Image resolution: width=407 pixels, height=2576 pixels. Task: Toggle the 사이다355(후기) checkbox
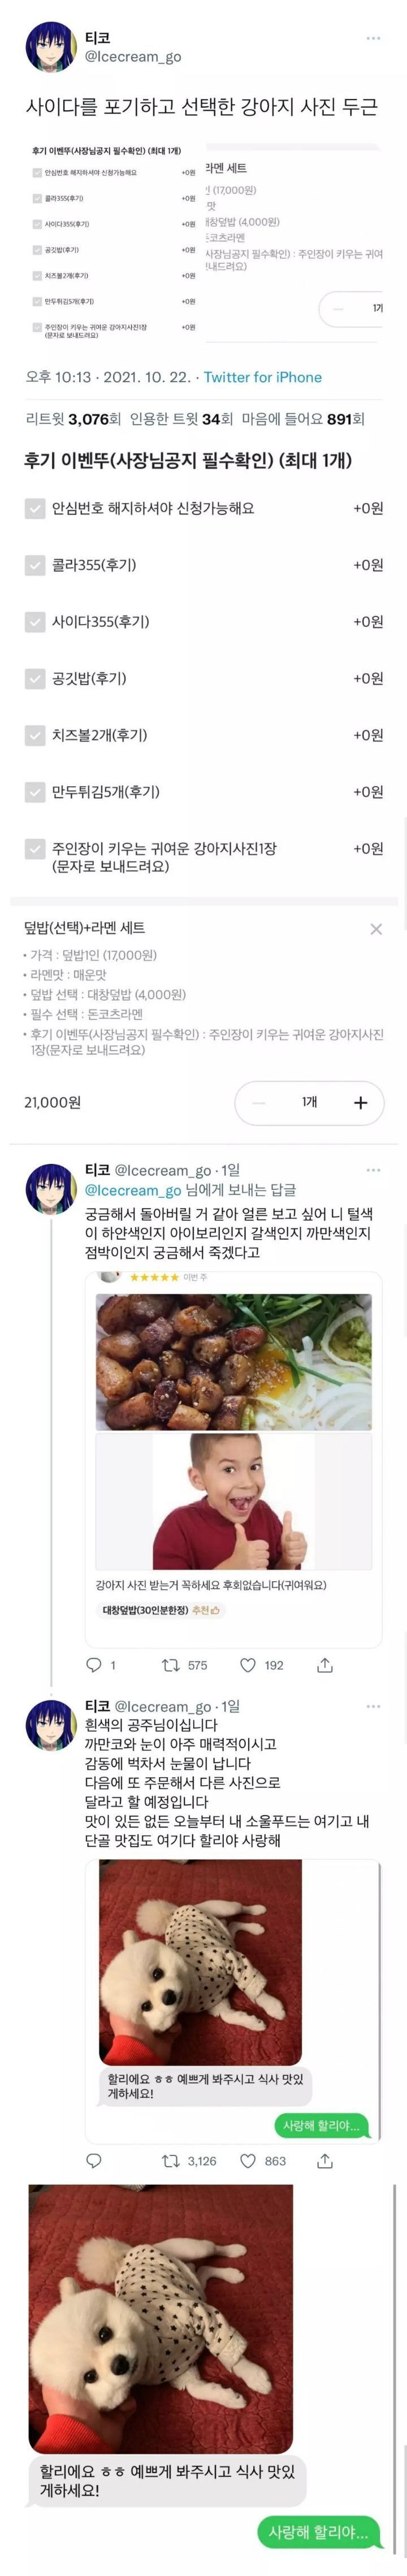pyautogui.click(x=35, y=622)
